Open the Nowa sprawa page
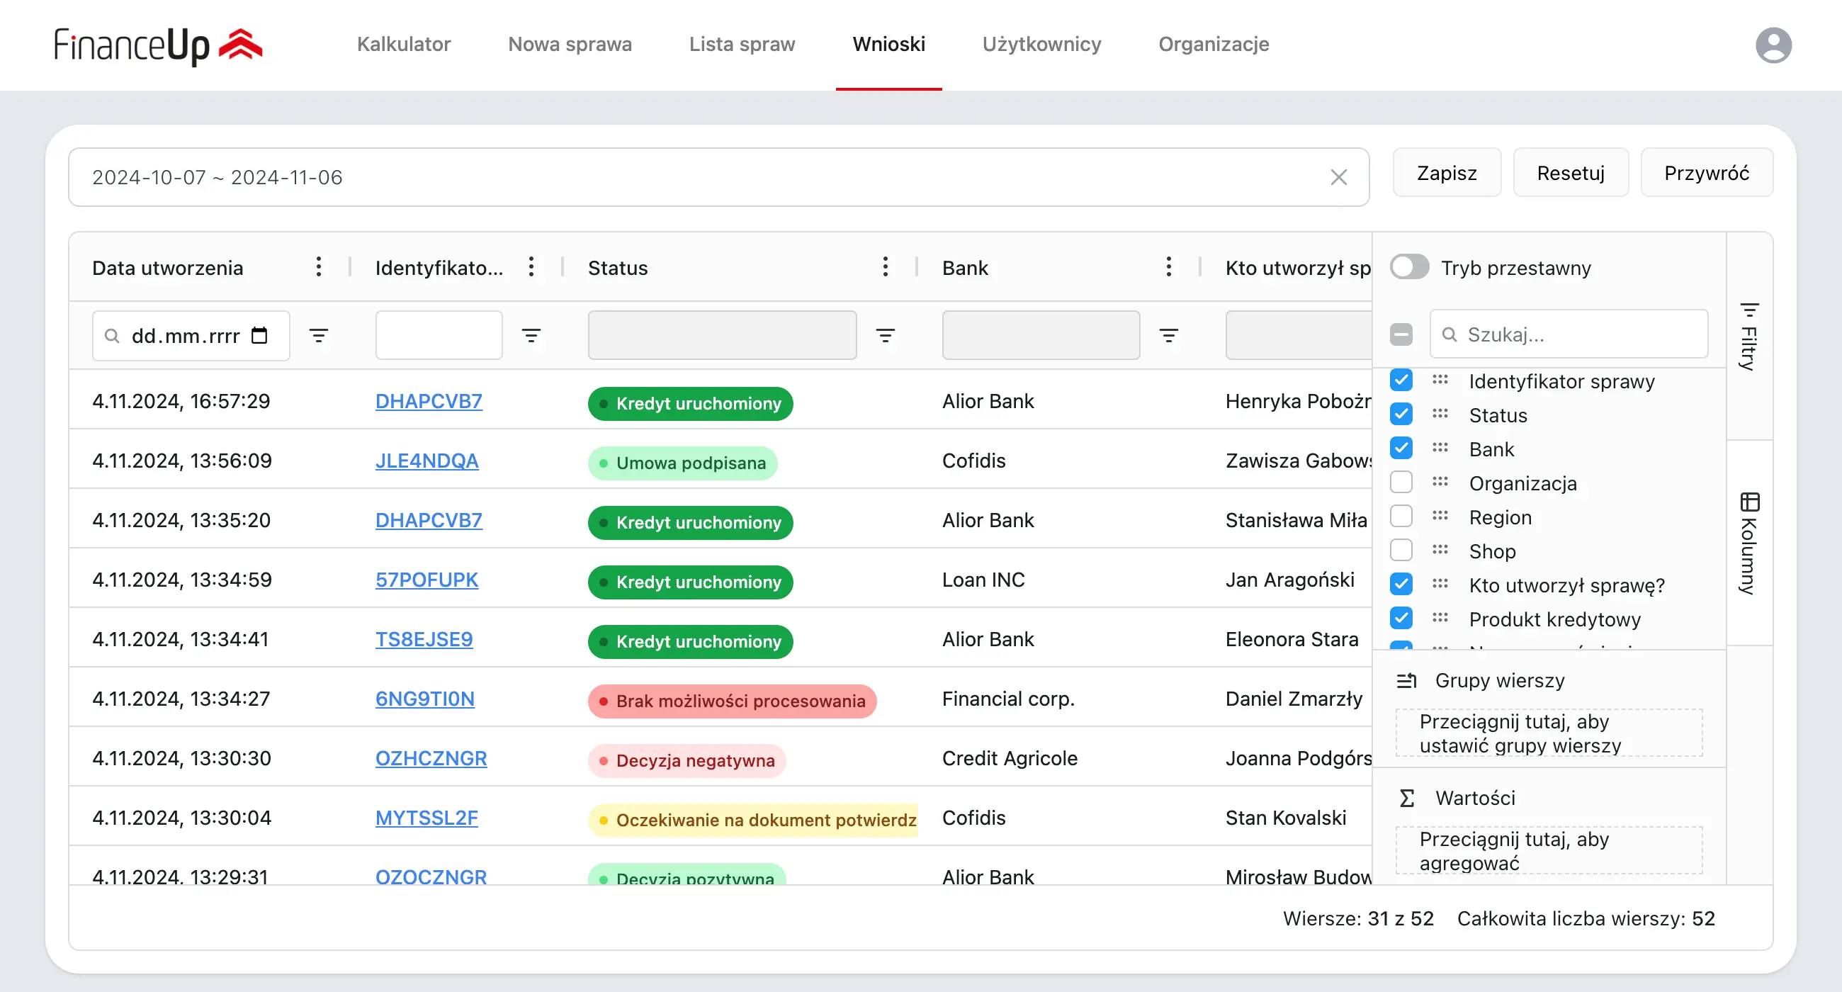Image resolution: width=1842 pixels, height=992 pixels. 570,45
